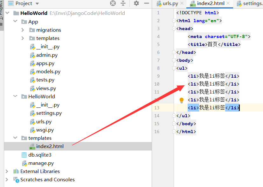263x187 pixels.
Task: Open Project panel settings gear
Action: (136, 3)
